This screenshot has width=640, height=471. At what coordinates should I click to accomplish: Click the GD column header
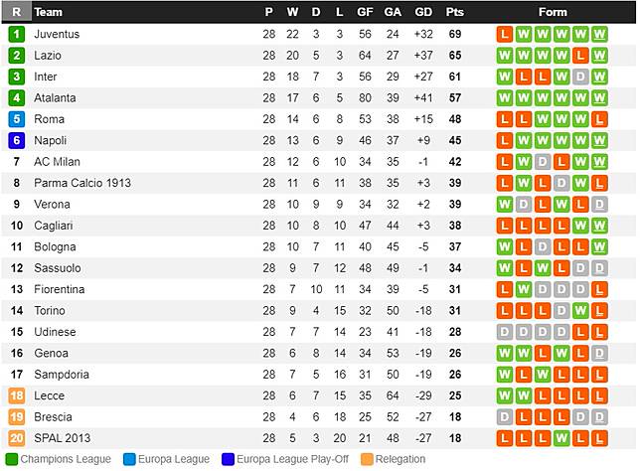[423, 12]
